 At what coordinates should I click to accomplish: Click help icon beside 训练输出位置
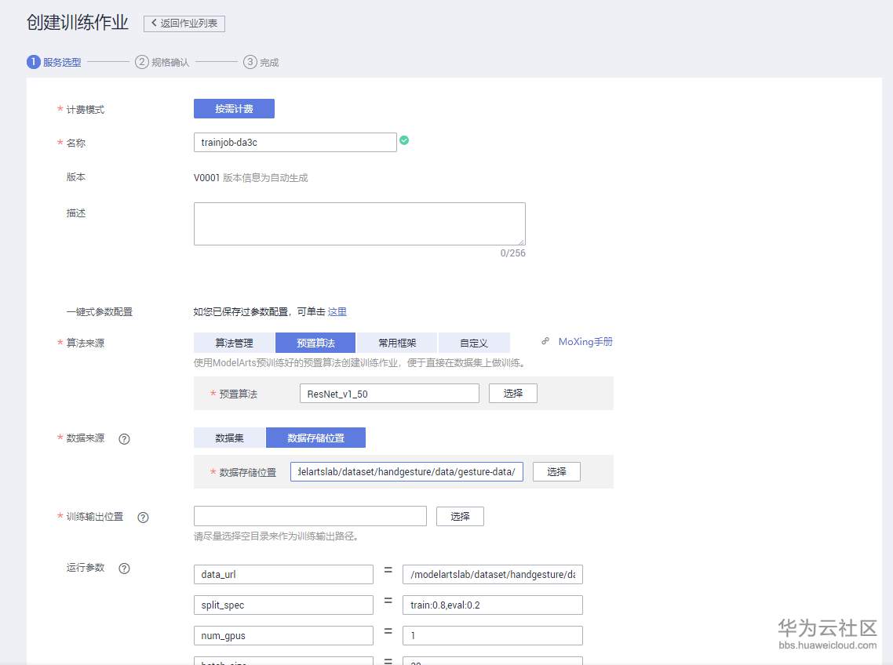point(143,518)
